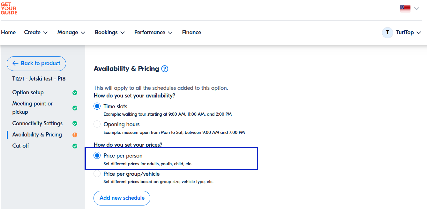Click the green checkmark beside Connectivity Settings
Image resolution: width=427 pixels, height=209 pixels.
(74, 123)
